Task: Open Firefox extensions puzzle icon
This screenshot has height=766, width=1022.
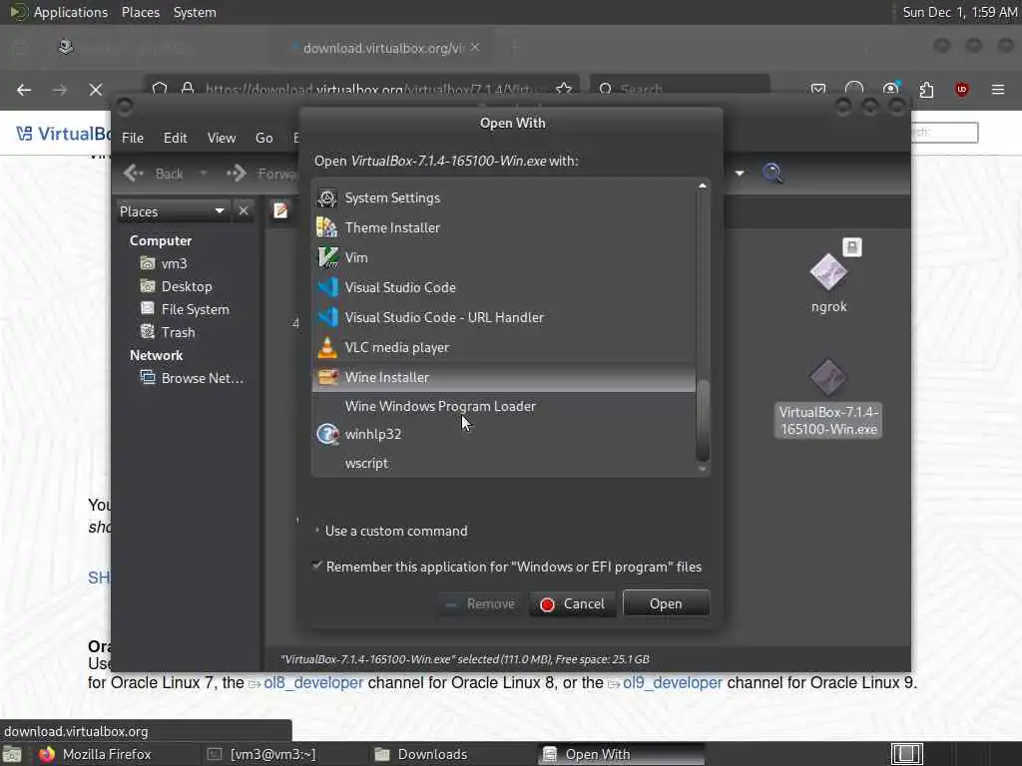Action: (x=926, y=90)
